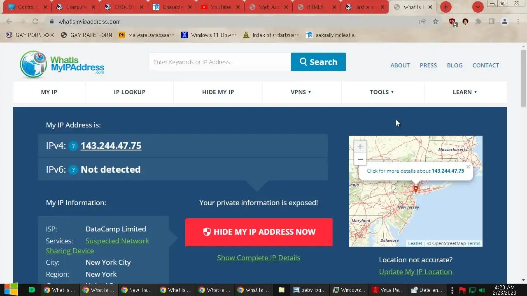Click the 143.244.47.75 IPv4 address link
The width and height of the screenshot is (527, 296).
coord(111,146)
